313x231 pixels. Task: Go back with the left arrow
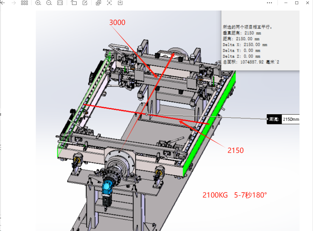coord(2,3)
